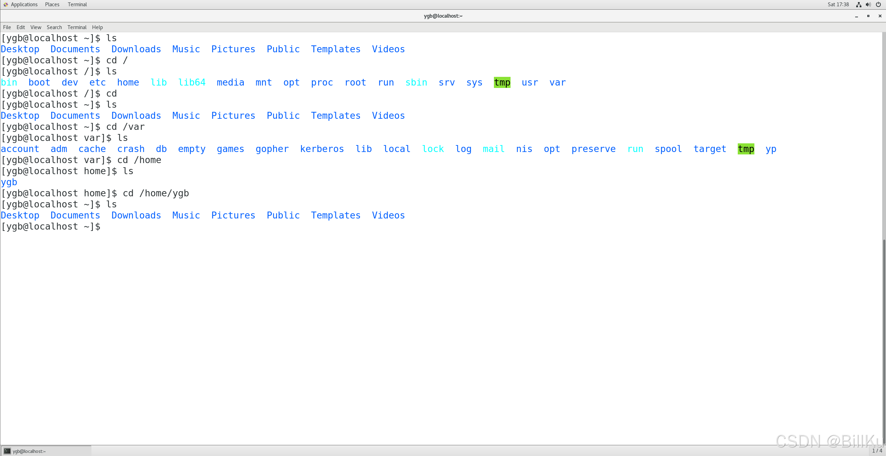Open the View menu
Image resolution: width=886 pixels, height=456 pixels.
[36, 27]
